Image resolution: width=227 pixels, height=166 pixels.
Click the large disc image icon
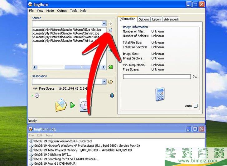84,105
